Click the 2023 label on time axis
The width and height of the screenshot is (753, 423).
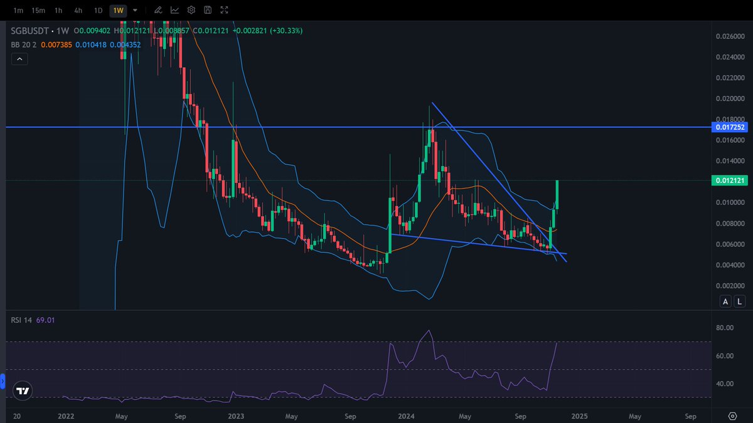236,415
